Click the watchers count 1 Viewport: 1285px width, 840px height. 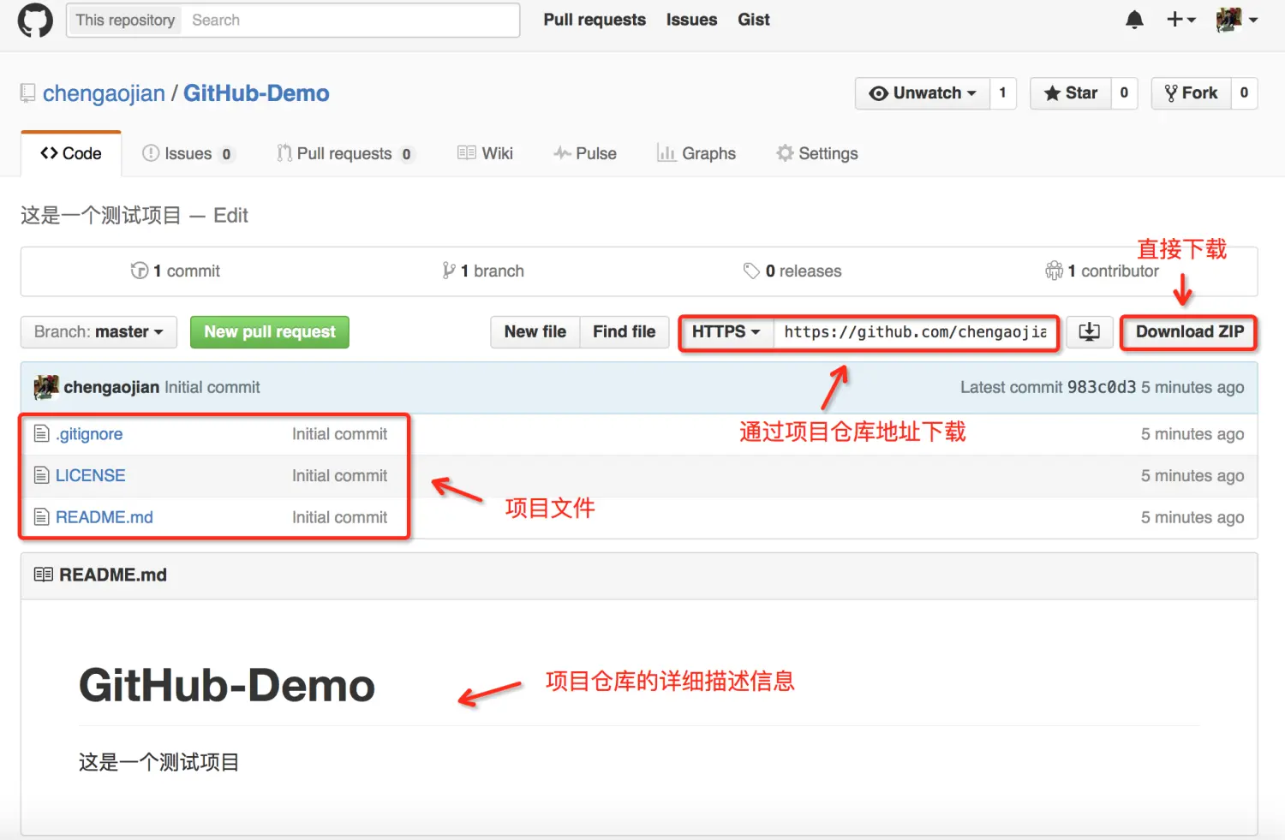(1003, 93)
